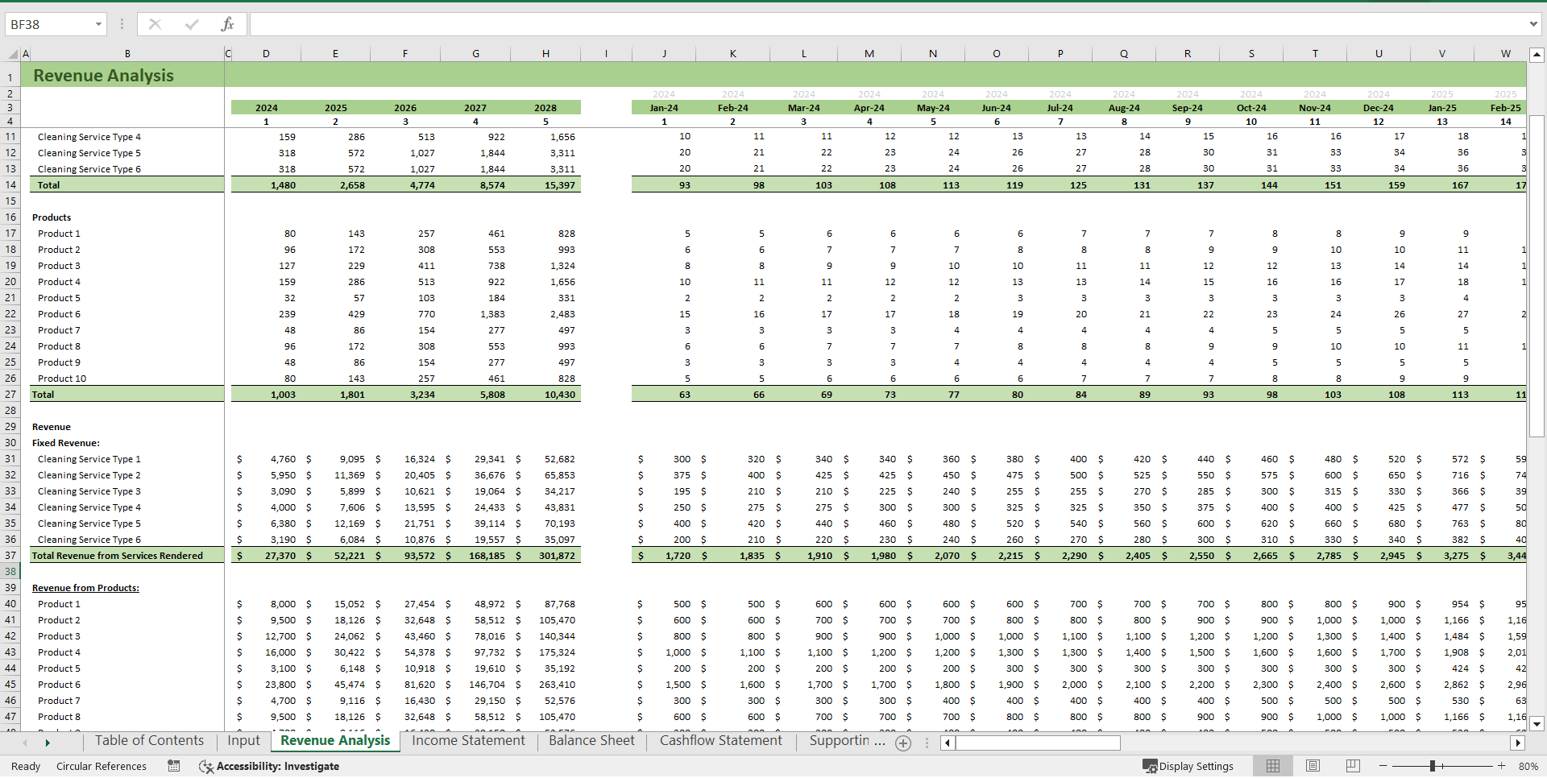Click horizontal scrollbar left arrow
Screen dimensions: 1547x778
coord(948,743)
